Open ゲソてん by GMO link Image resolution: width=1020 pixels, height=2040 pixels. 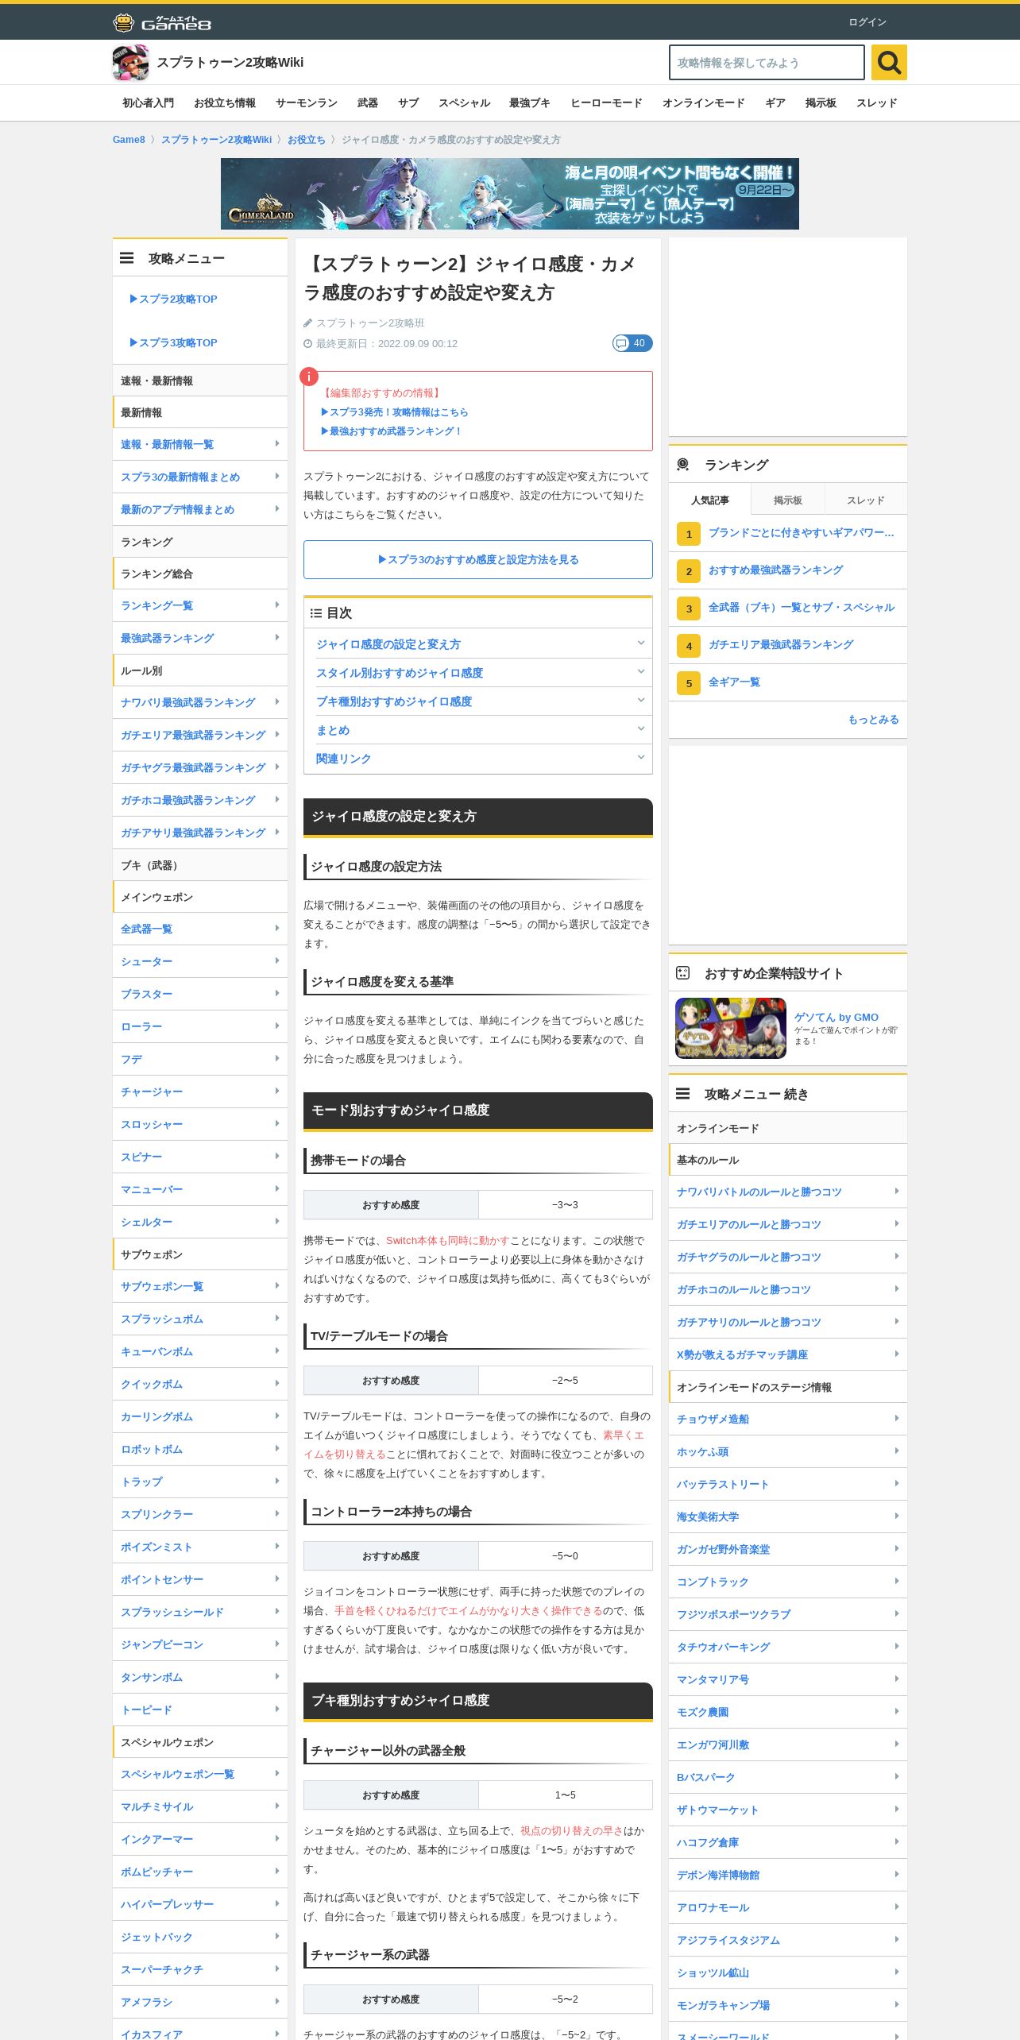pos(836,1018)
